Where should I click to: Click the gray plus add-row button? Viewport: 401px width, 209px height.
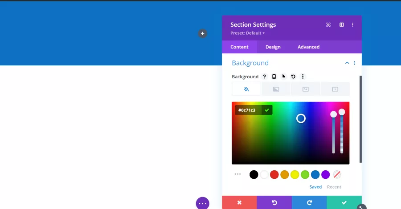pos(202,33)
